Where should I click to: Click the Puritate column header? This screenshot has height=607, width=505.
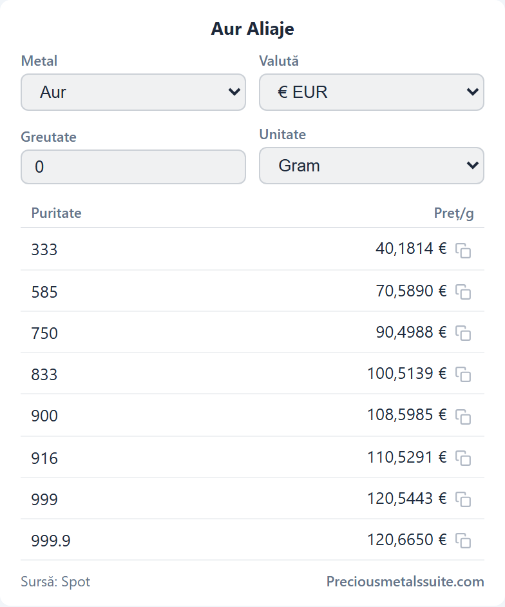(57, 213)
